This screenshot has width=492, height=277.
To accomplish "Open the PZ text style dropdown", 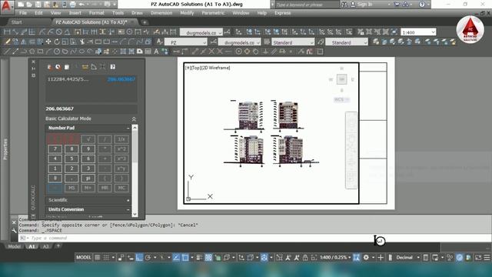I will (x=186, y=42).
